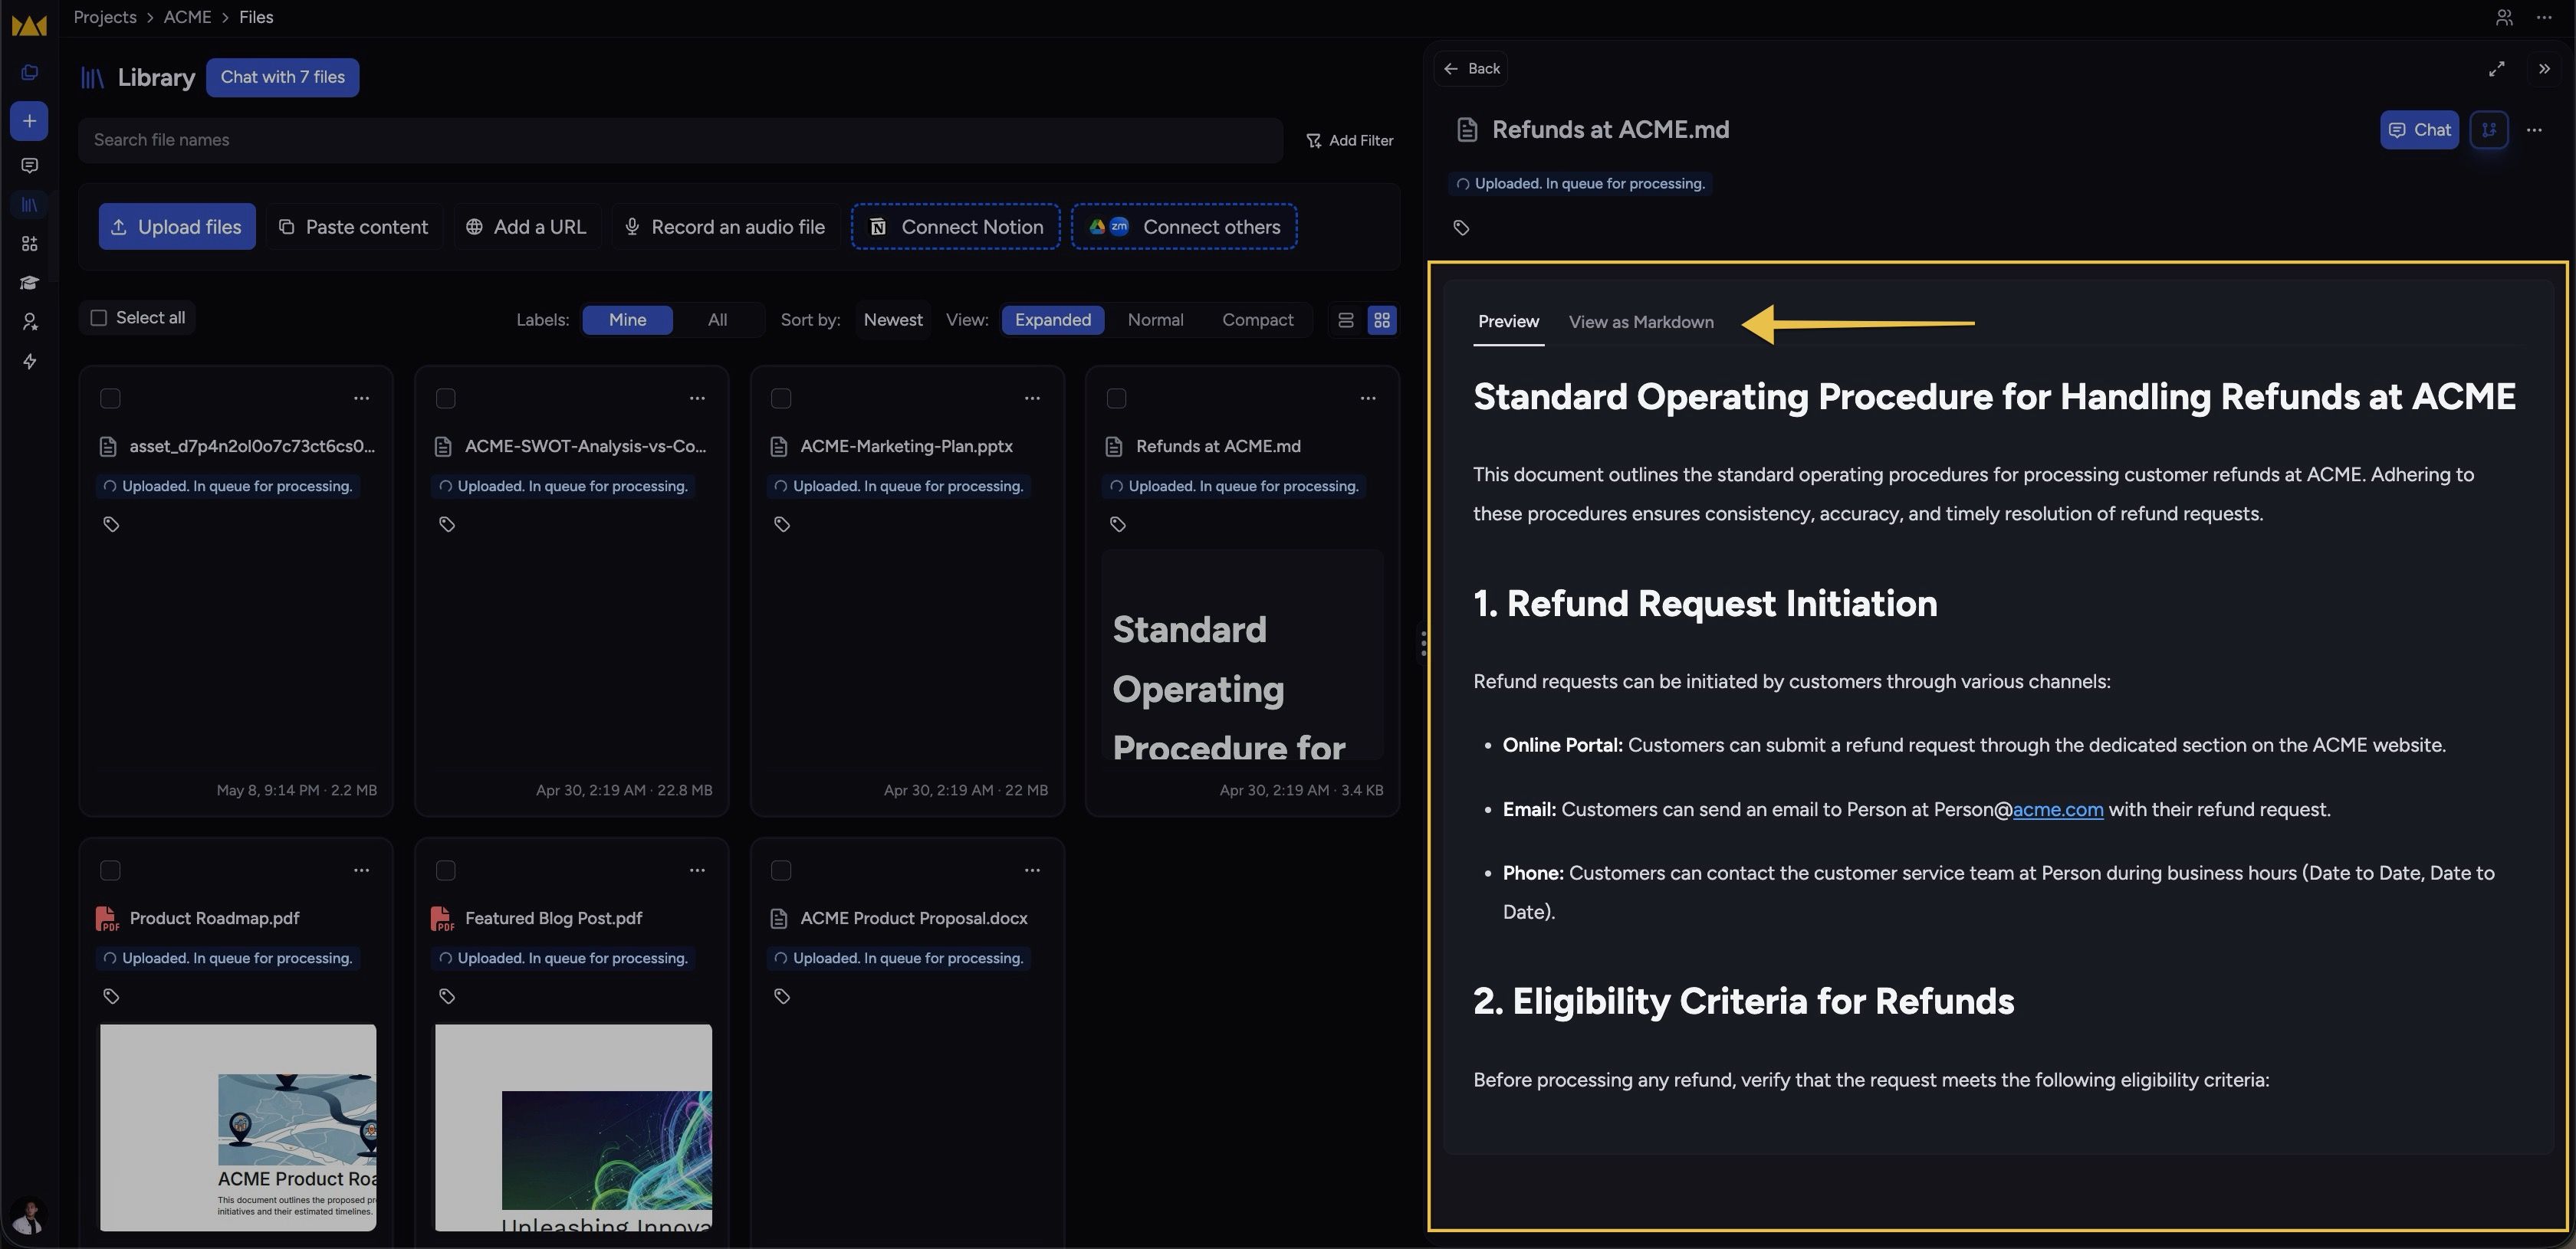Switch to grid layout view icon
The width and height of the screenshot is (2576, 1249).
1382,320
